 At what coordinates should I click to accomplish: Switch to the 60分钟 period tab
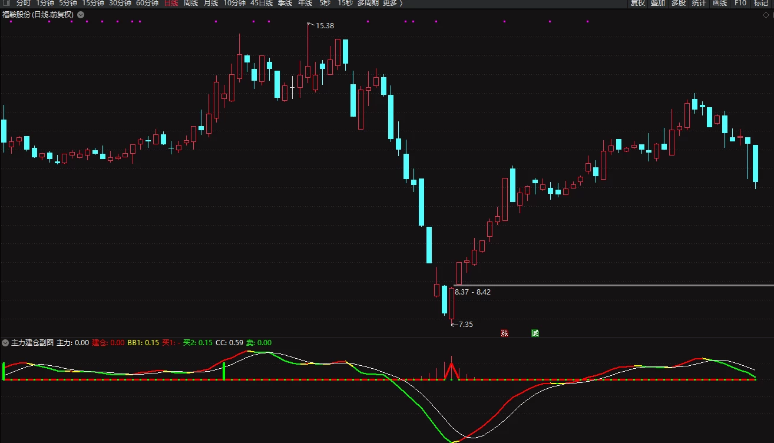(147, 3)
